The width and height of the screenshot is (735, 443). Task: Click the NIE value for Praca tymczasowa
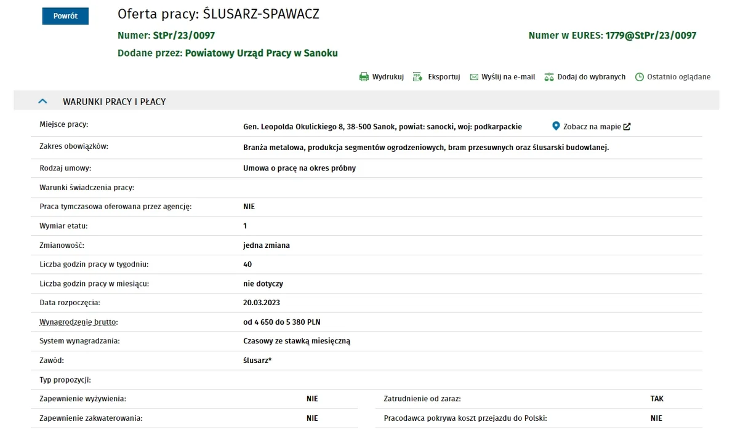click(x=249, y=207)
